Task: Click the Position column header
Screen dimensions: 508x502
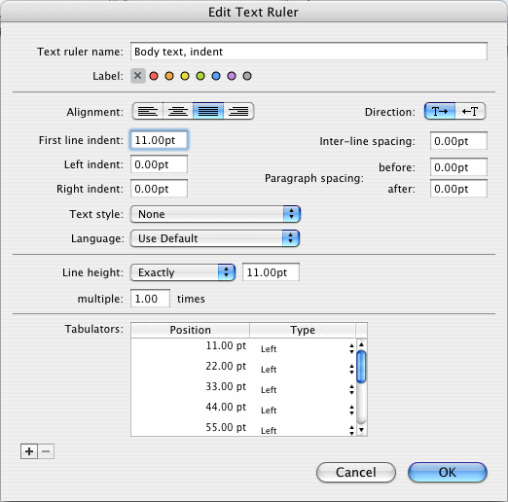Action: coord(190,330)
